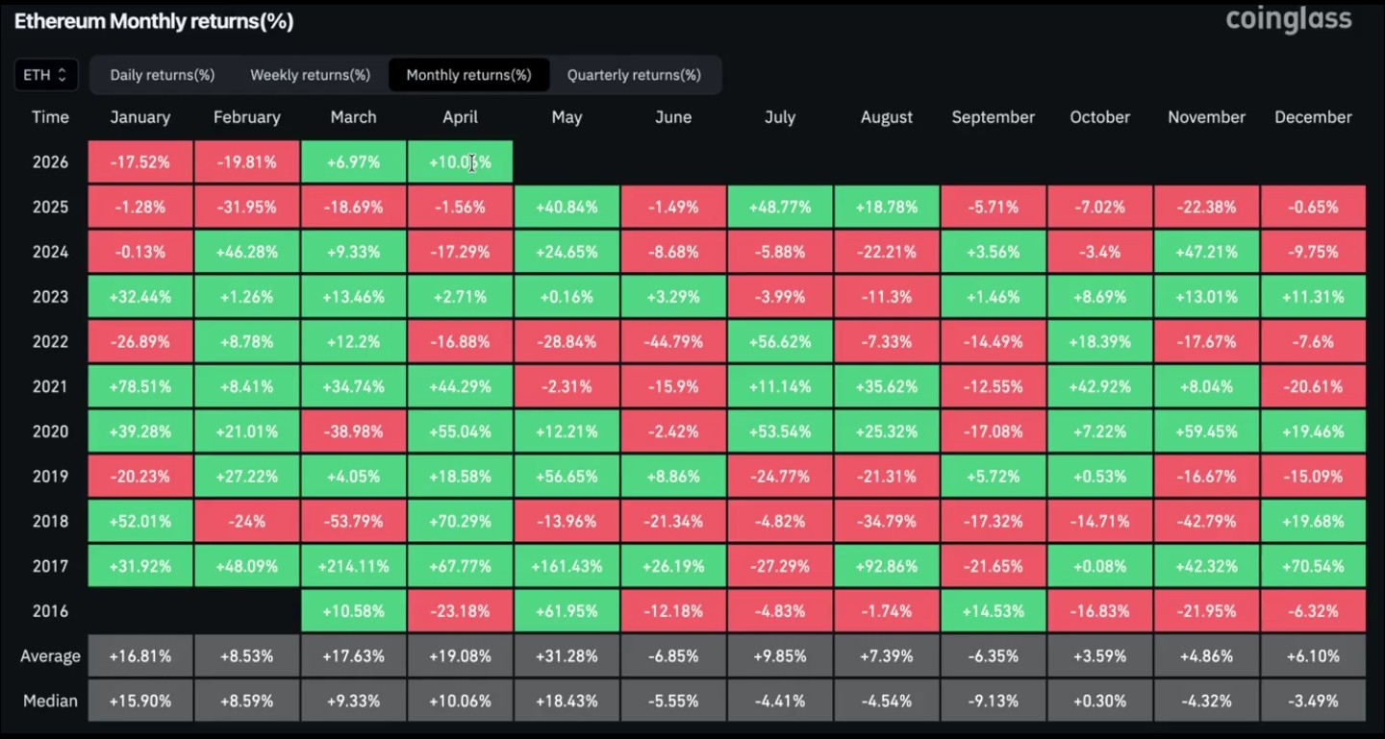Image resolution: width=1385 pixels, height=739 pixels.
Task: Click the -17.52% cell for January 2026
Action: [x=140, y=162]
